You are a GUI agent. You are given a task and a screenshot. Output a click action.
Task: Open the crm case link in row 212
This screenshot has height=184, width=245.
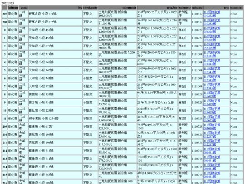[x=212, y=151]
